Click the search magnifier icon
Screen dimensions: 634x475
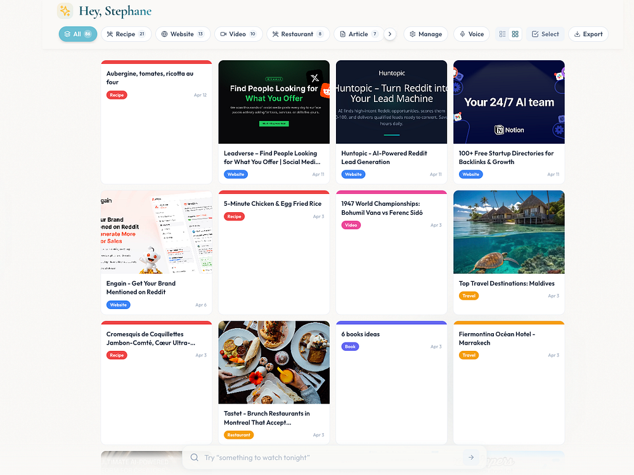point(195,458)
